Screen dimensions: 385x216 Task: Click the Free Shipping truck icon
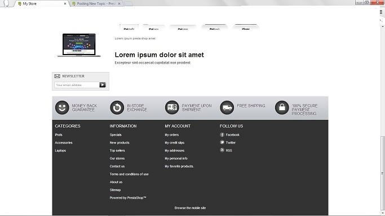point(227,107)
